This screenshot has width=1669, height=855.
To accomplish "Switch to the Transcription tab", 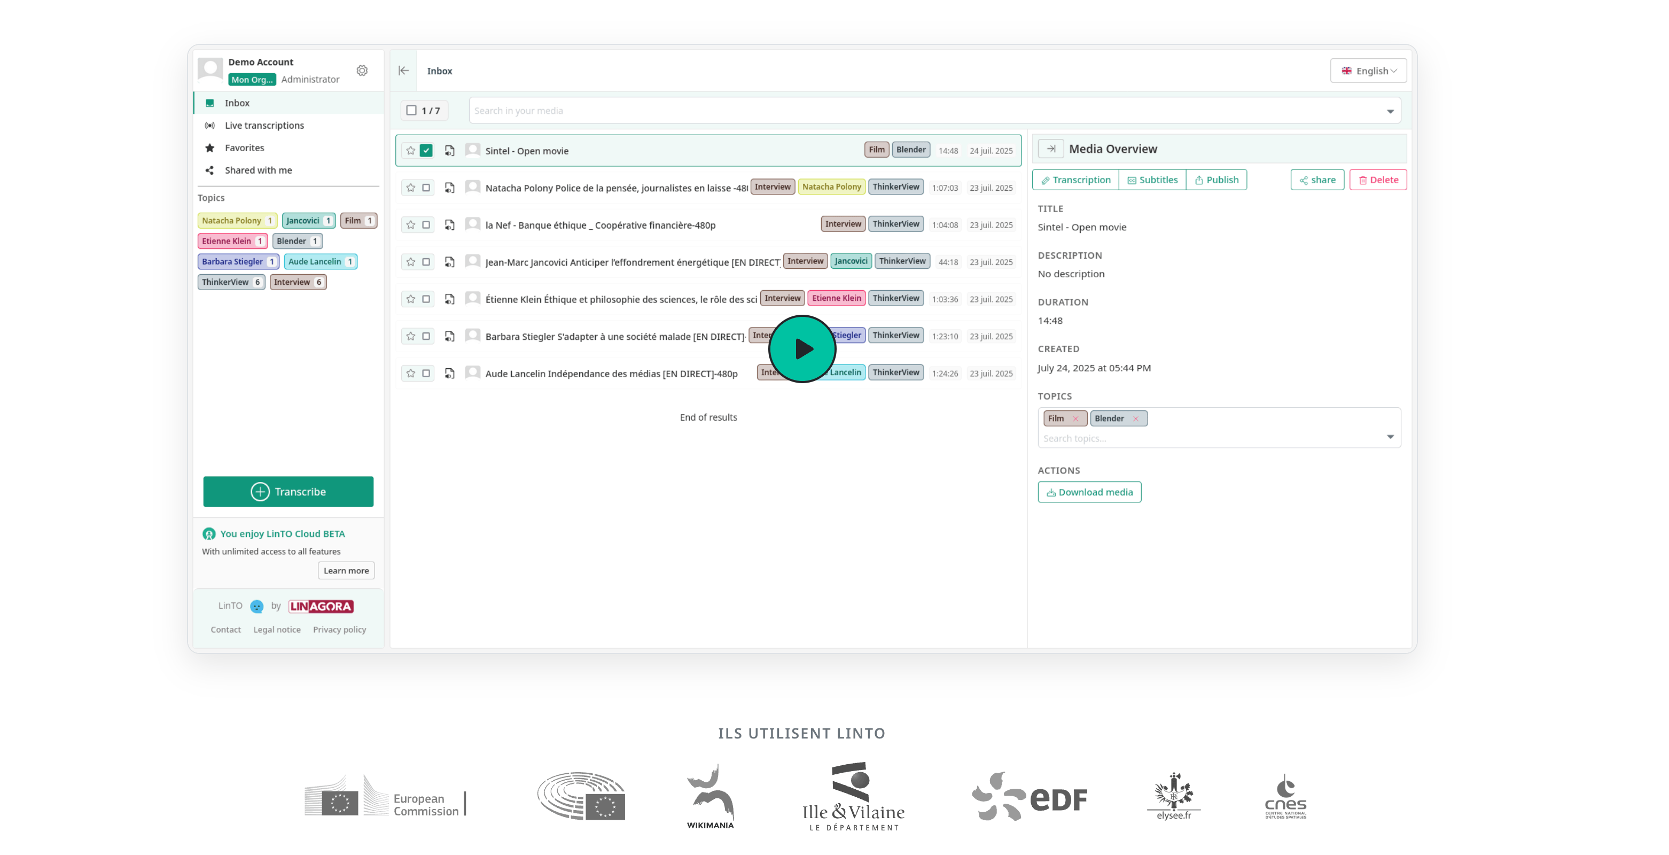I will (x=1075, y=180).
